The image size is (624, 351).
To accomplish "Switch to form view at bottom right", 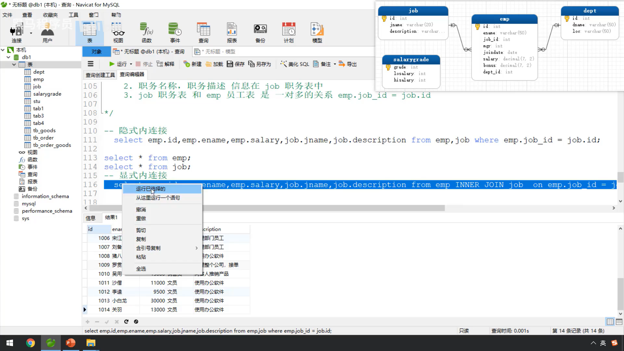I will (619, 322).
